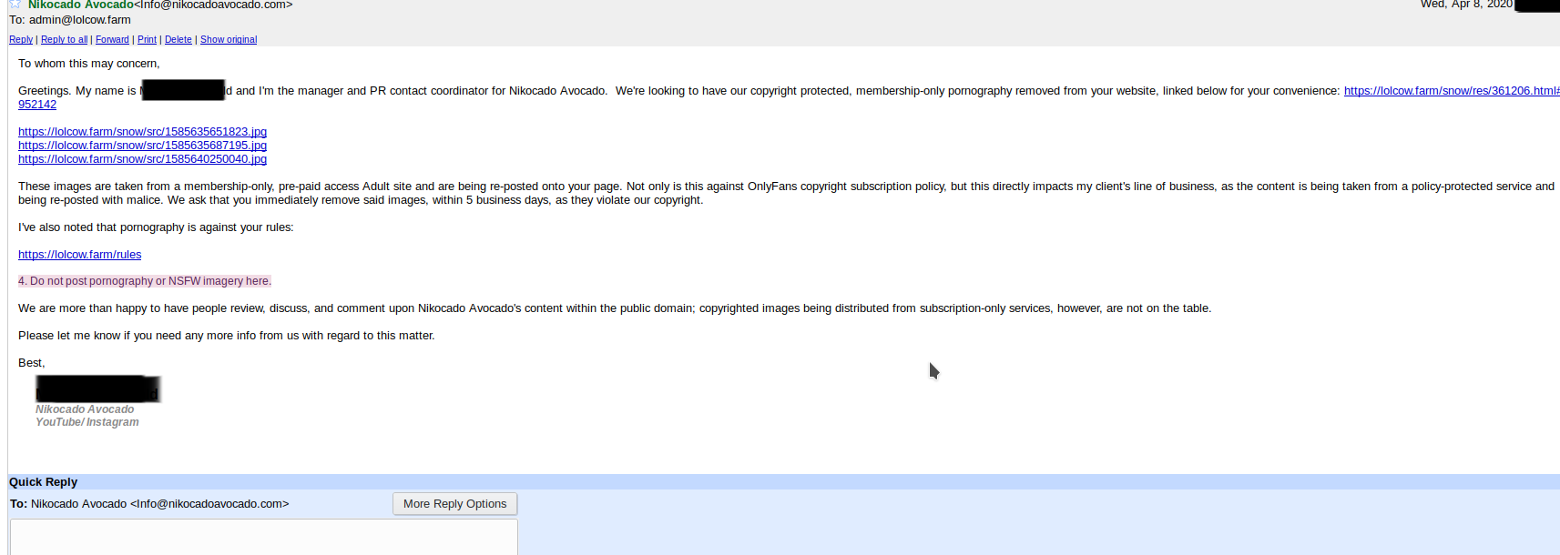Click the admin@lolcow.farm recipient address

(80, 20)
